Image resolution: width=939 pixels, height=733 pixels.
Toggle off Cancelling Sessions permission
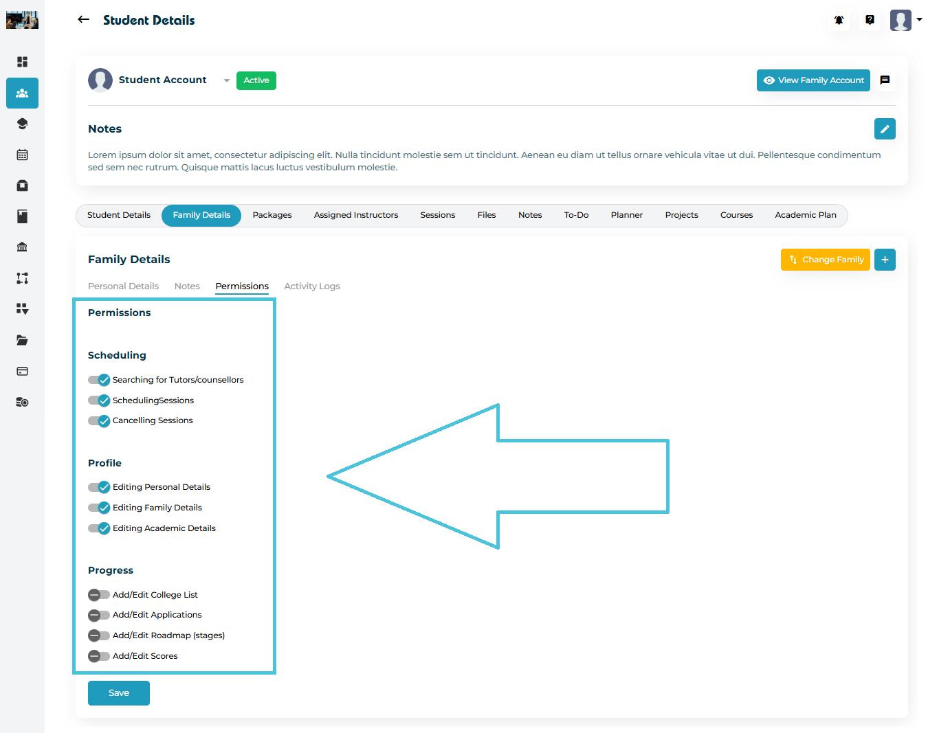pyautogui.click(x=99, y=420)
